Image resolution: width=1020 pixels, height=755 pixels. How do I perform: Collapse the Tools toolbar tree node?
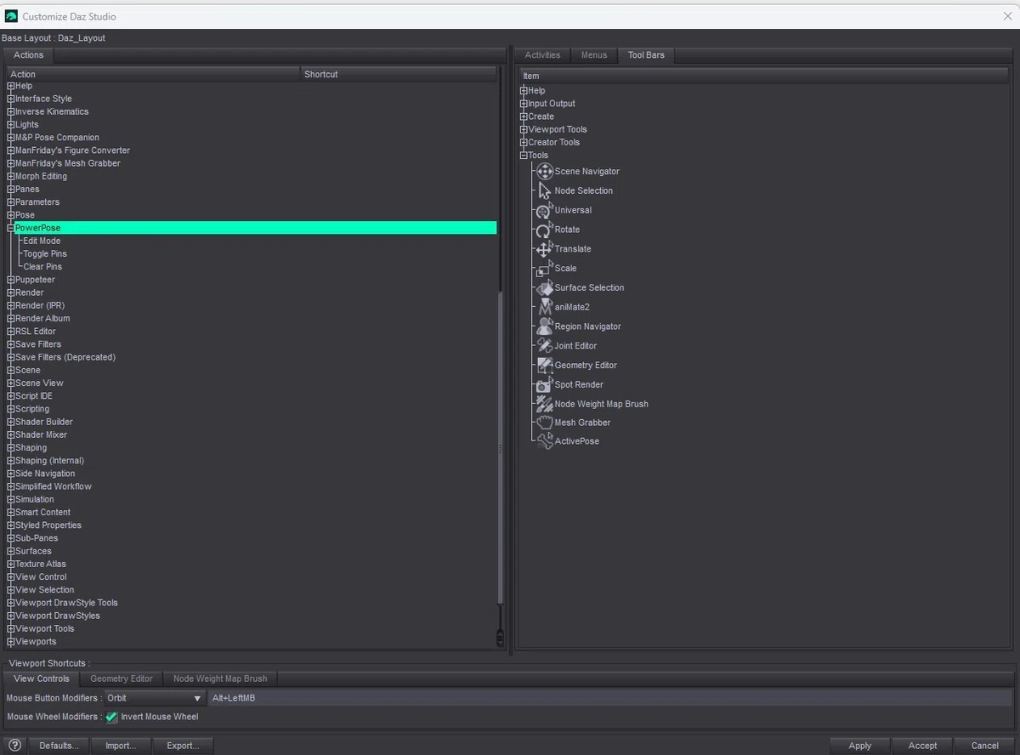click(524, 156)
